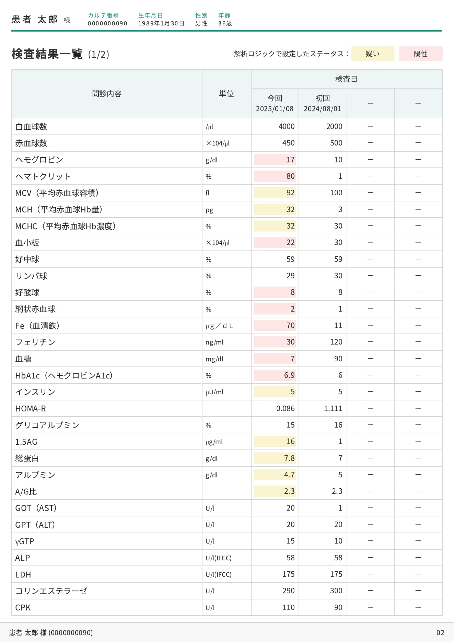Select the グリコアルブミン row label
Screen dimensions: 454x642
click(47, 425)
